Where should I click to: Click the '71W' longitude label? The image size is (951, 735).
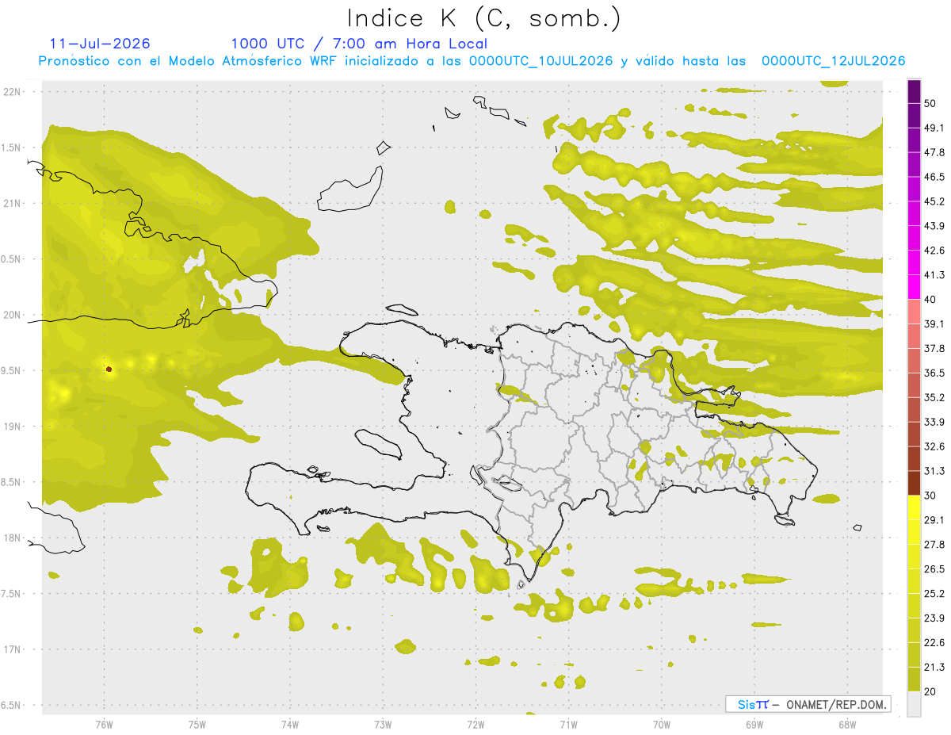pos(568,725)
